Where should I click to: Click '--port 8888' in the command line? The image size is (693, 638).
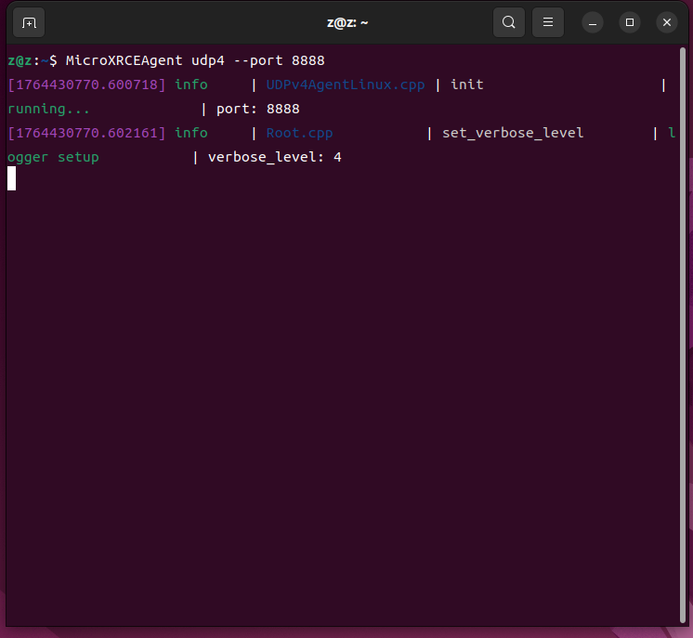[x=279, y=60]
